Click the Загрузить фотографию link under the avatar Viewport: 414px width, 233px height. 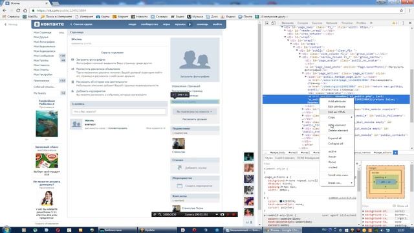point(195,76)
